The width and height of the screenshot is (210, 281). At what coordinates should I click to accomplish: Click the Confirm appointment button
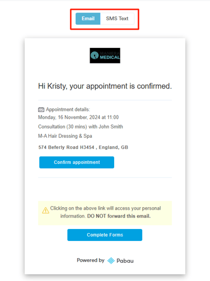76,162
